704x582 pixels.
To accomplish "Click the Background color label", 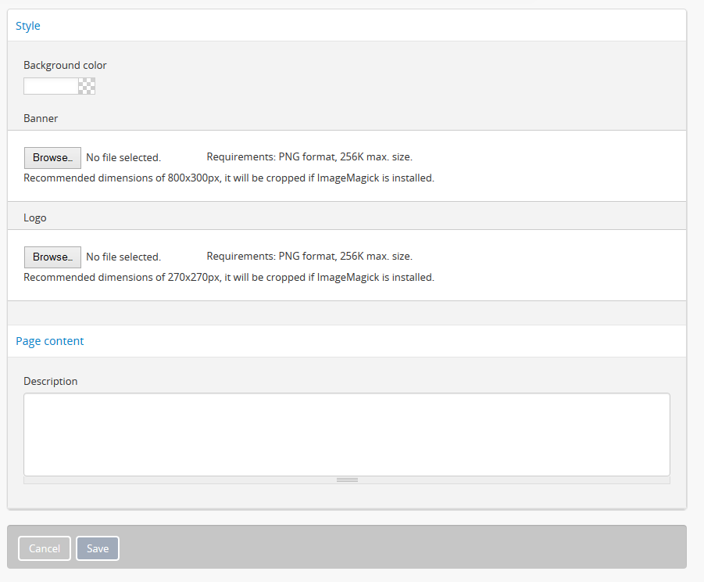I will pos(65,65).
